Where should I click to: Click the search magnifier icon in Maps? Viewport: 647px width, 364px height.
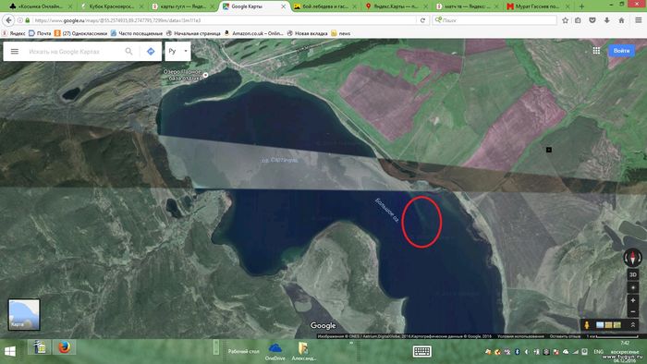tap(128, 51)
